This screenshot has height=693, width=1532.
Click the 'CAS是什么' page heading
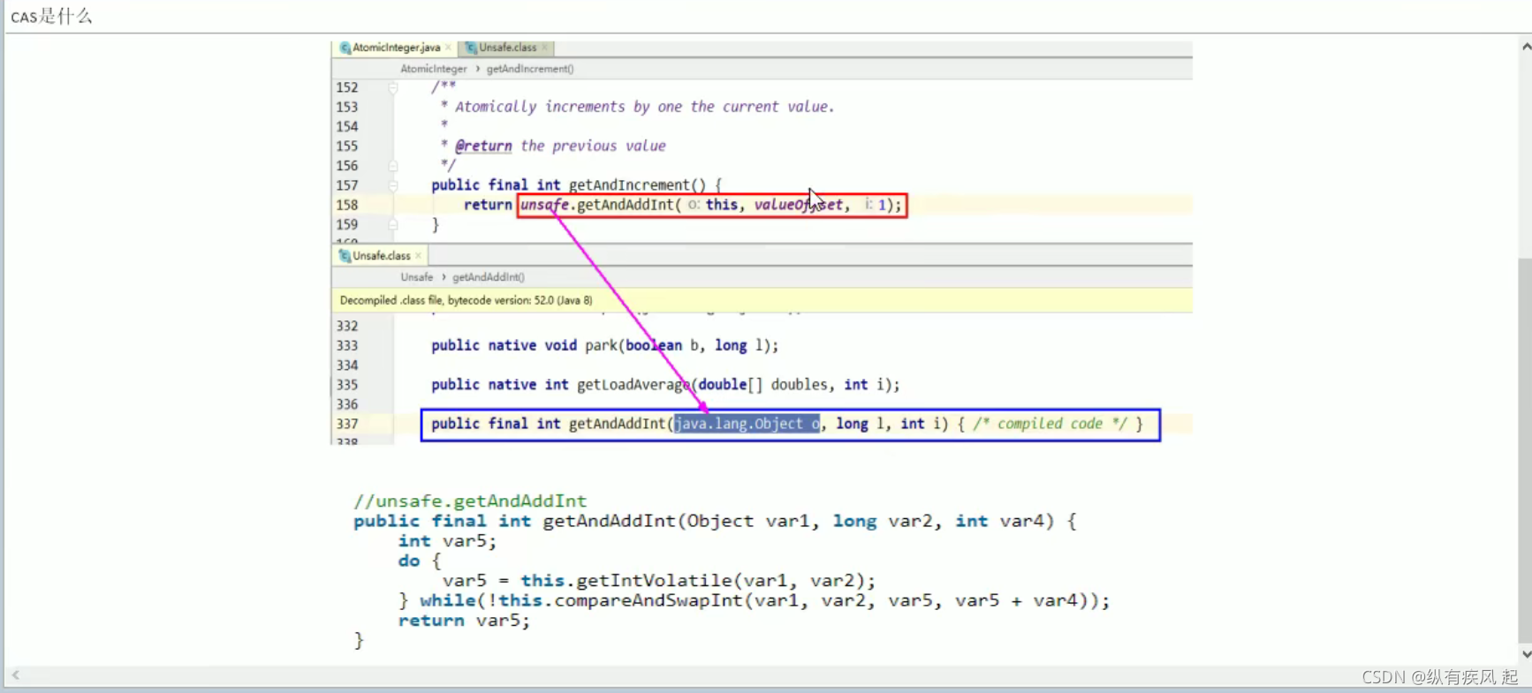tap(51, 16)
